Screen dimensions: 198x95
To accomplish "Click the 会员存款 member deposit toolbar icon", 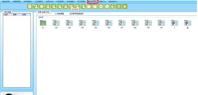I will point(71,7).
